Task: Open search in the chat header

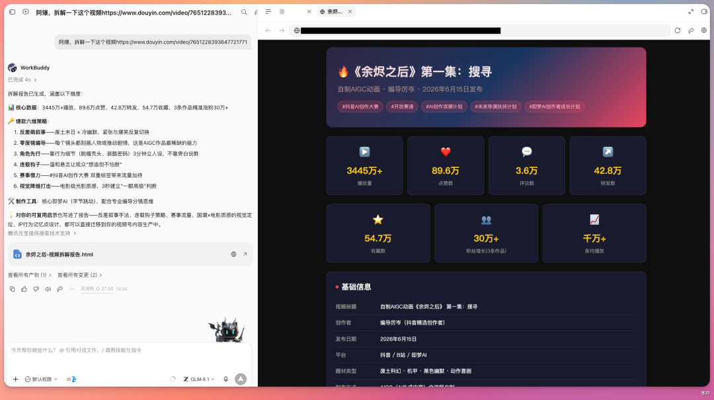Action: pyautogui.click(x=244, y=13)
